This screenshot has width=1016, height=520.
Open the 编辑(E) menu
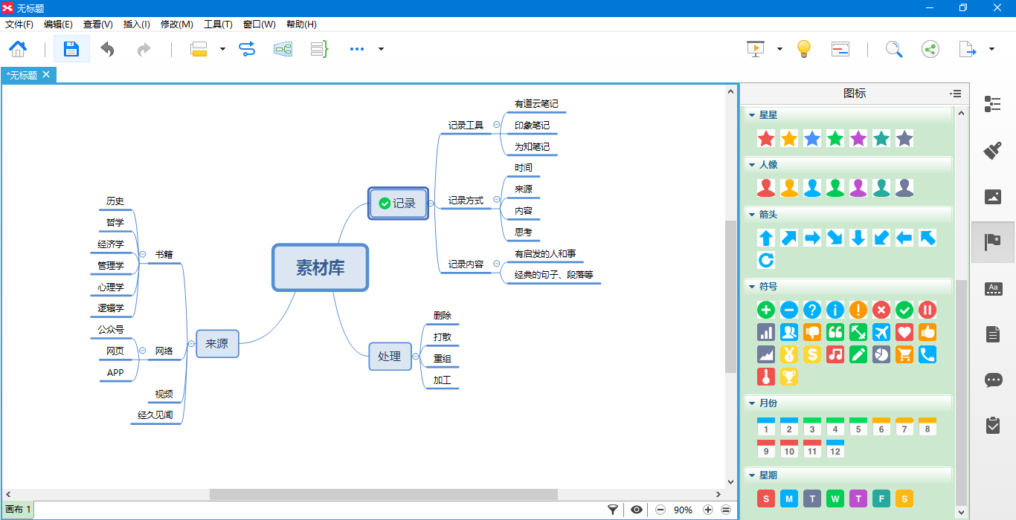click(x=58, y=25)
